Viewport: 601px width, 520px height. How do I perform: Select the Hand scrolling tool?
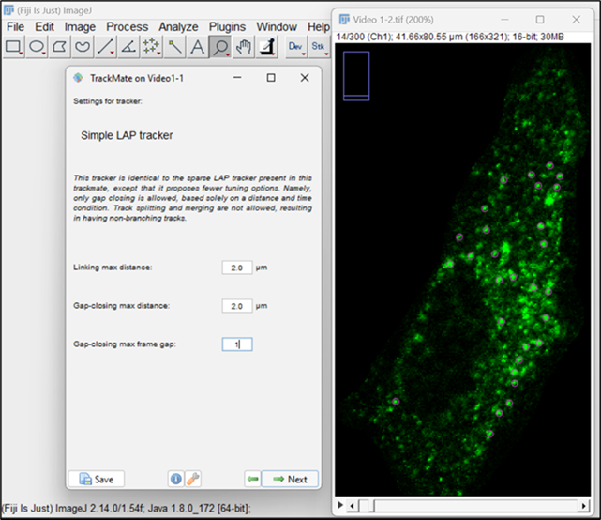point(244,47)
